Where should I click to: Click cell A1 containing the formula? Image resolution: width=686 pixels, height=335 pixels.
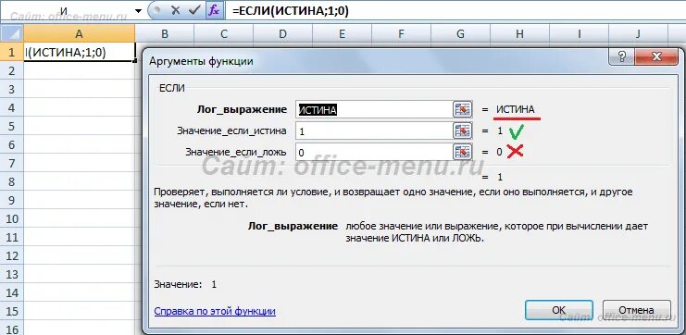coord(80,52)
